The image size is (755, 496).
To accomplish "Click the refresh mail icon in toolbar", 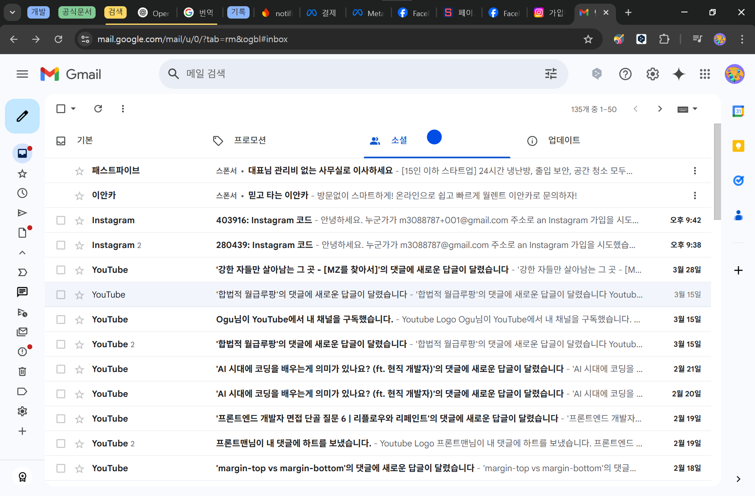I will [x=98, y=109].
